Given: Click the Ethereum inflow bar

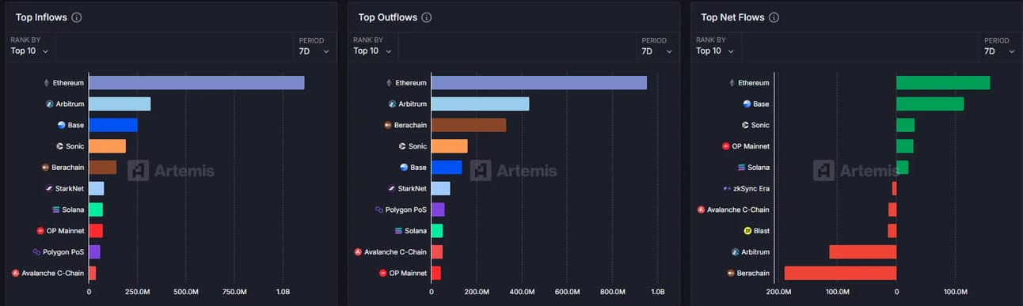Looking at the screenshot, I should click(196, 83).
